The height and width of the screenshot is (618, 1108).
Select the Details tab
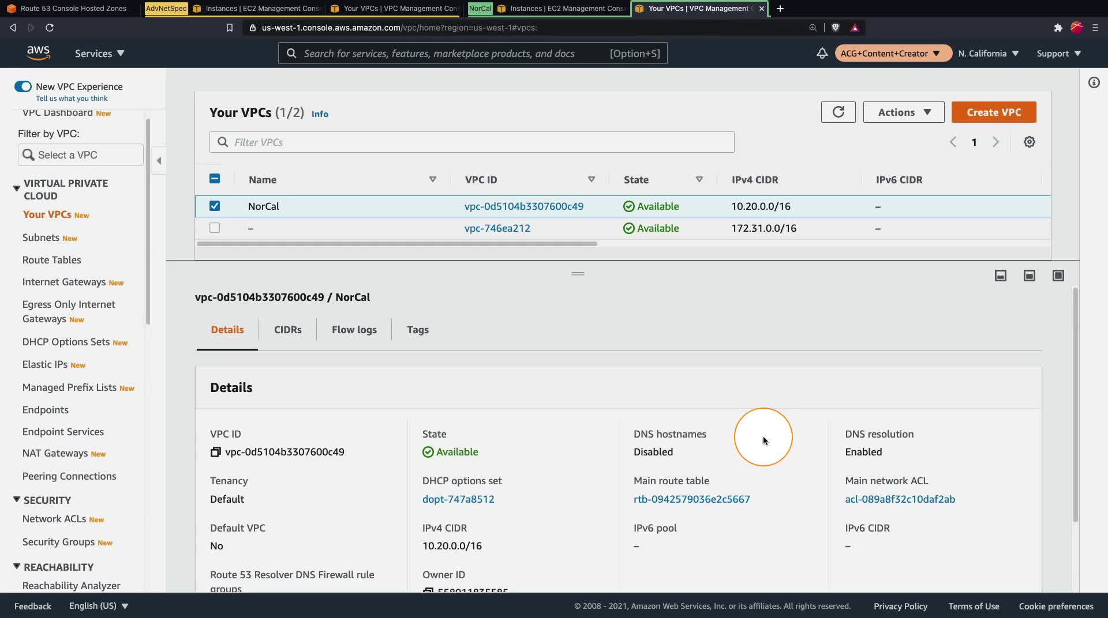[227, 330]
